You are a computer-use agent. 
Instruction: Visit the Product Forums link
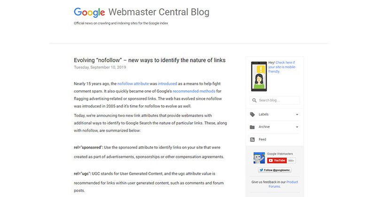283,184
